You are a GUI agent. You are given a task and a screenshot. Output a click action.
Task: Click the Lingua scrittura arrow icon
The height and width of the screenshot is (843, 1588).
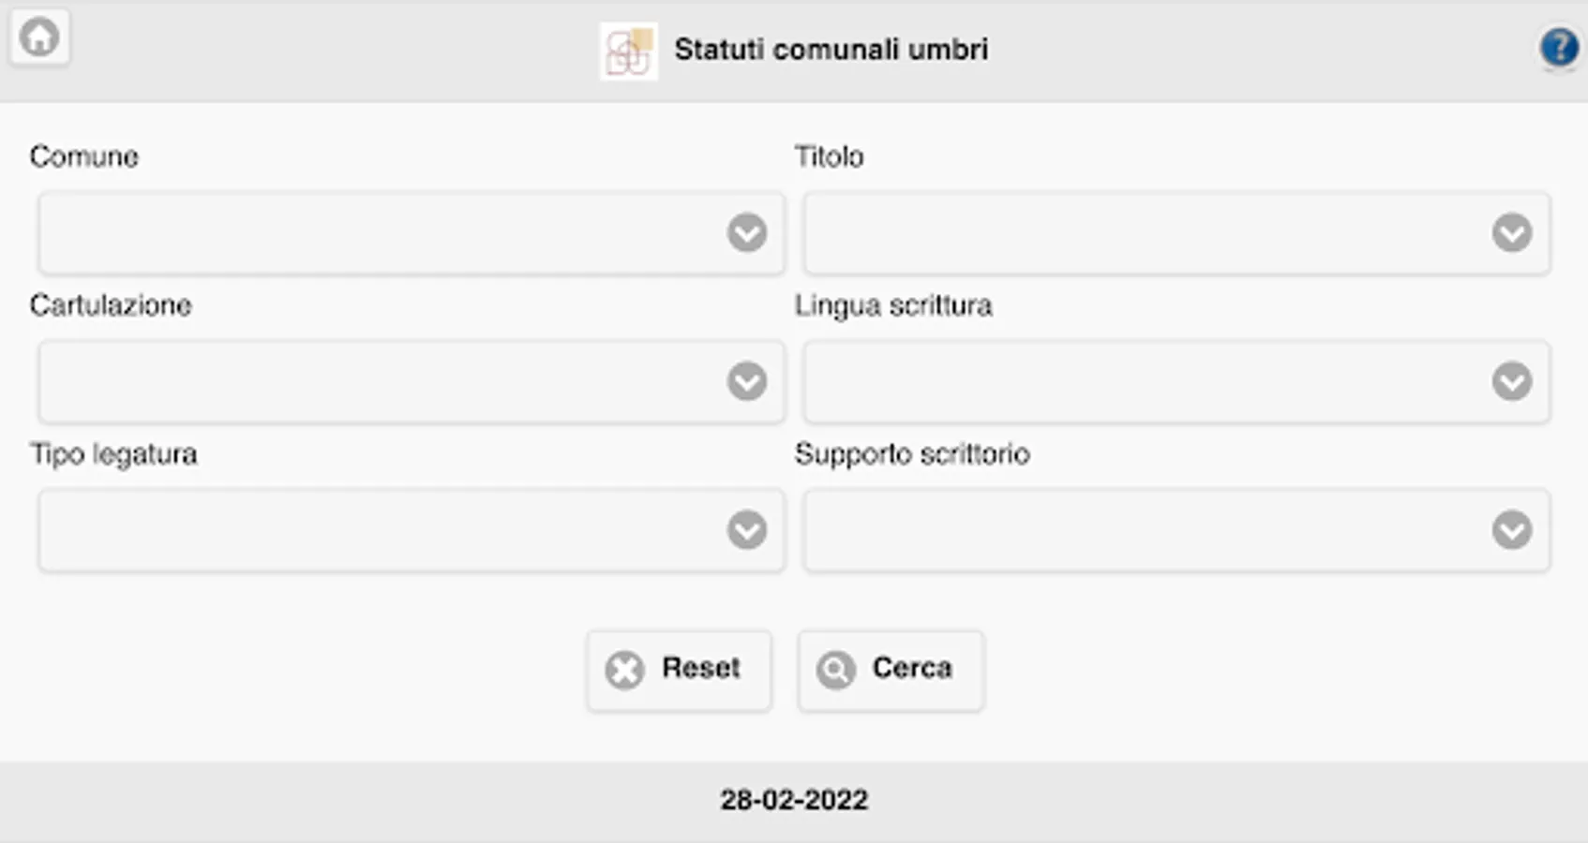click(x=1511, y=381)
